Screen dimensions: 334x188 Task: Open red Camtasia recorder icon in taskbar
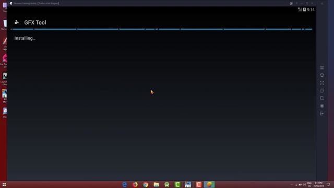pos(198,184)
